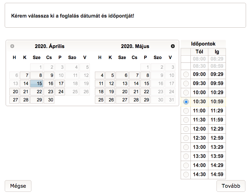
Task: Click the 2020. Április month title
Action: (x=50, y=46)
